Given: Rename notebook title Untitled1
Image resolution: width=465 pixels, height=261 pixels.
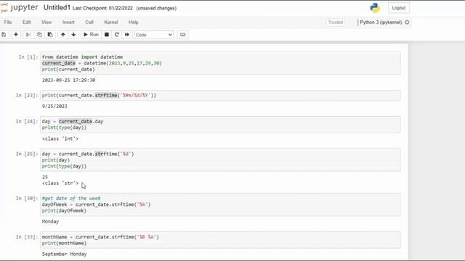Looking at the screenshot, I should click(x=57, y=8).
